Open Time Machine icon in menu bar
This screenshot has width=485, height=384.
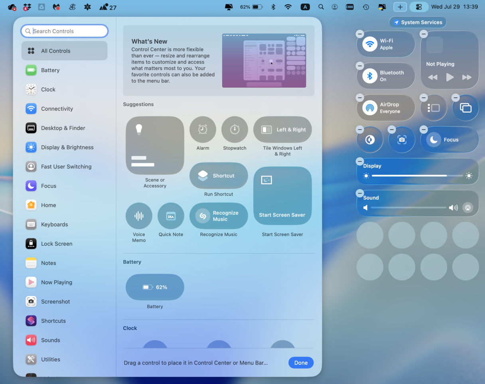tap(366, 7)
